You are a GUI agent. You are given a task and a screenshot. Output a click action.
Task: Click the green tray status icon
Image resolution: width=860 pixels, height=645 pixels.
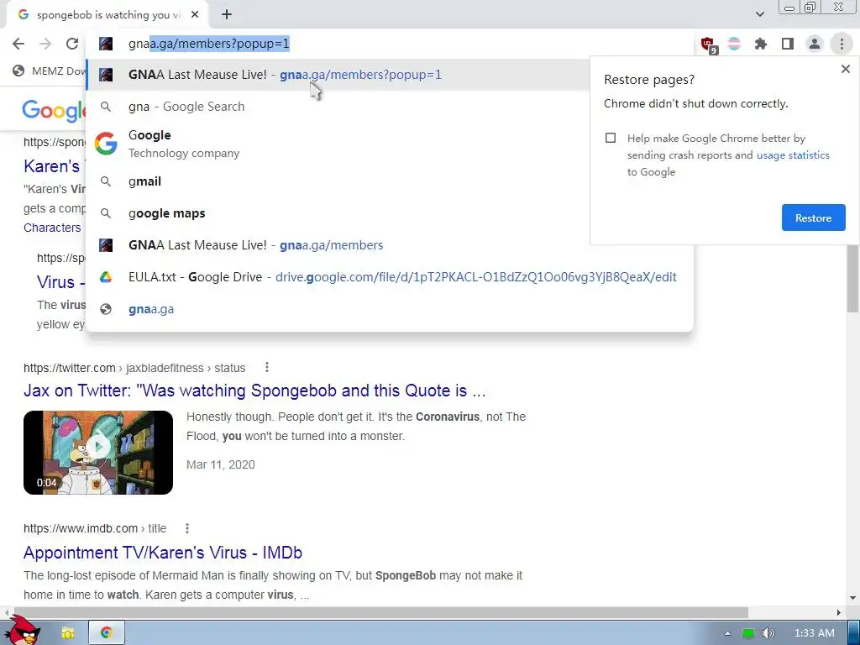tap(748, 633)
